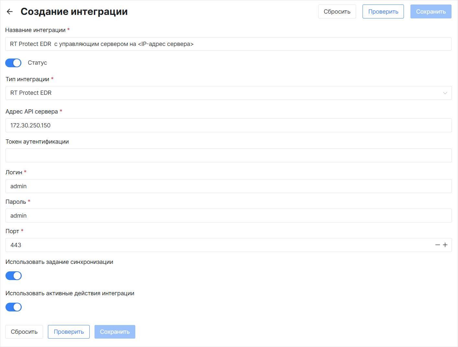Go back with the arrow icon
Image resolution: width=458 pixels, height=347 pixels.
pos(10,12)
